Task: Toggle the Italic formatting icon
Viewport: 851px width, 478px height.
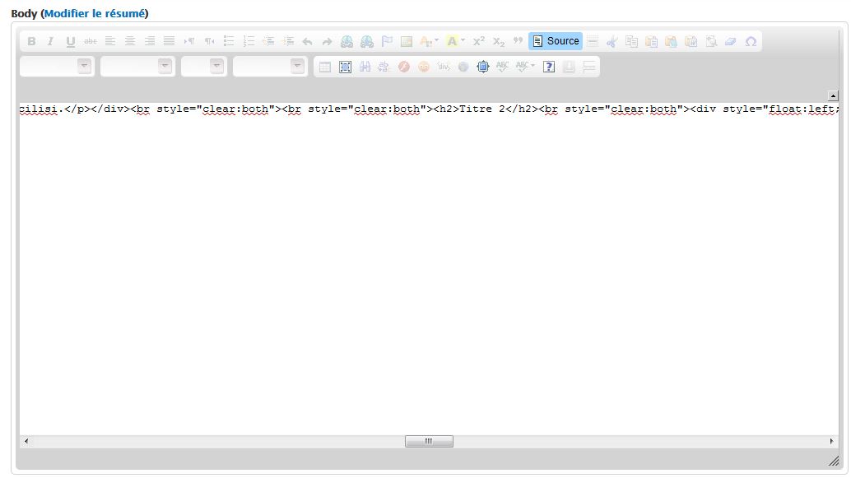Action: (x=50, y=41)
